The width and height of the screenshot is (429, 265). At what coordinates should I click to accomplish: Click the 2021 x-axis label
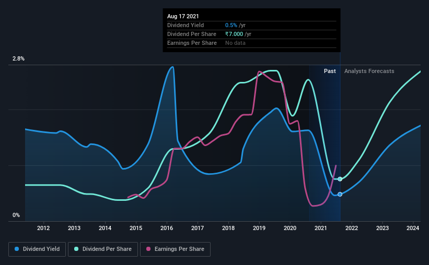[x=321, y=228]
